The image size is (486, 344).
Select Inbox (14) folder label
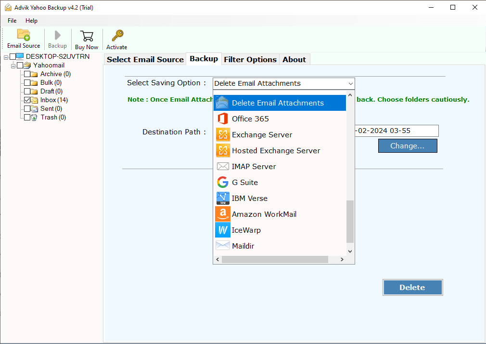point(54,100)
